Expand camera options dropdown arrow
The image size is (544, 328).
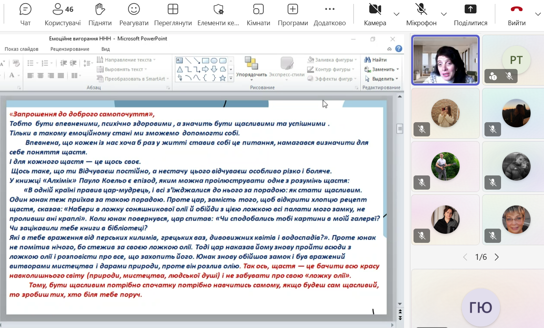[x=397, y=14]
